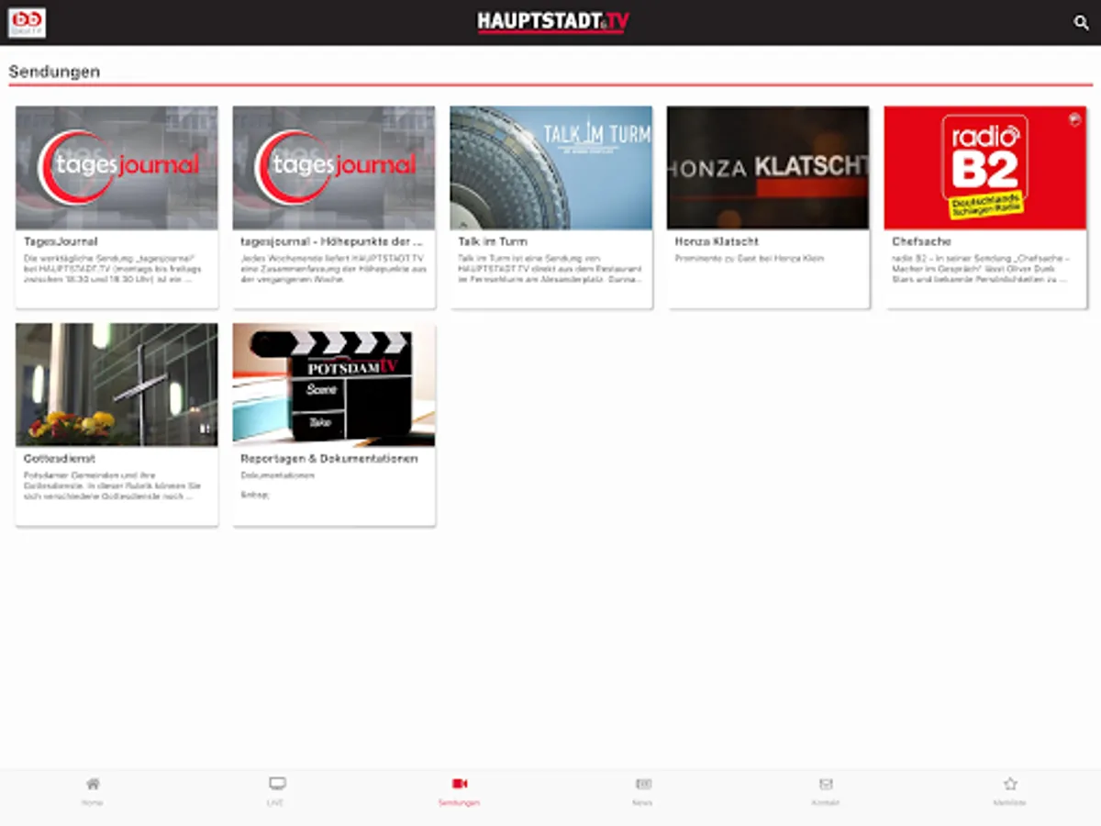
Task: Click the 'tagesjournal - Höhepunkte der ...' title
Action: [x=332, y=242]
